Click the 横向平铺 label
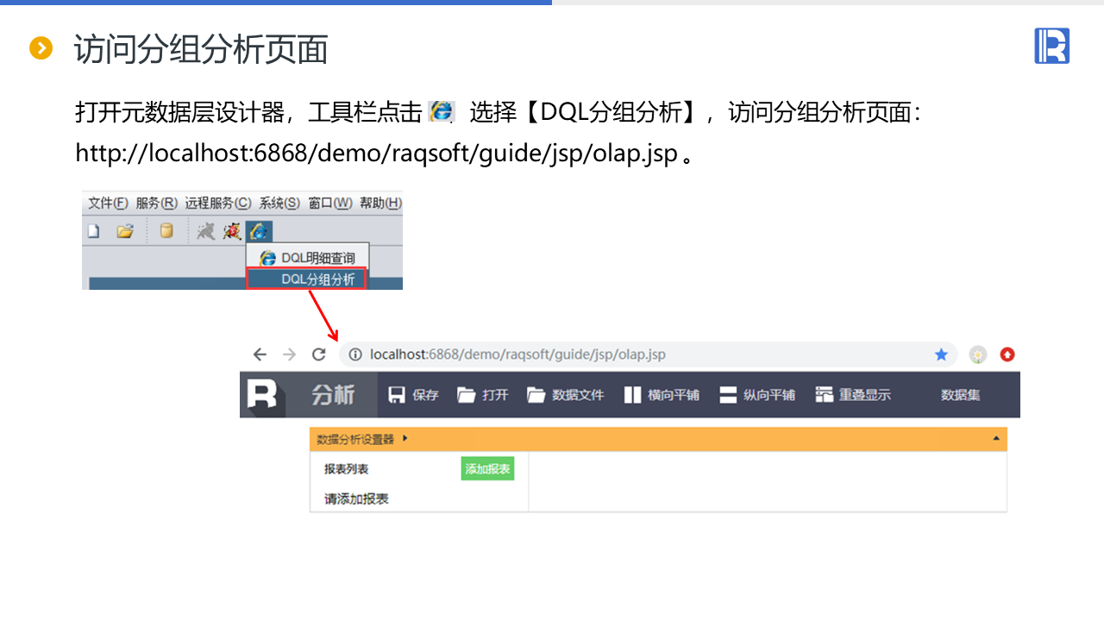 [674, 395]
